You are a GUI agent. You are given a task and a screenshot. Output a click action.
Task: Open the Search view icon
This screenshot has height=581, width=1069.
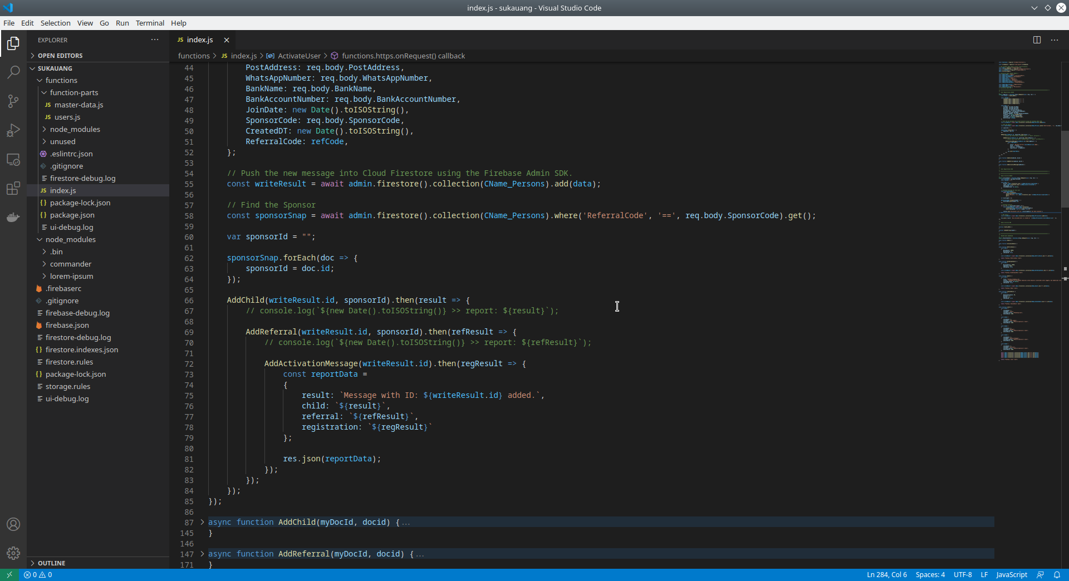click(x=13, y=72)
